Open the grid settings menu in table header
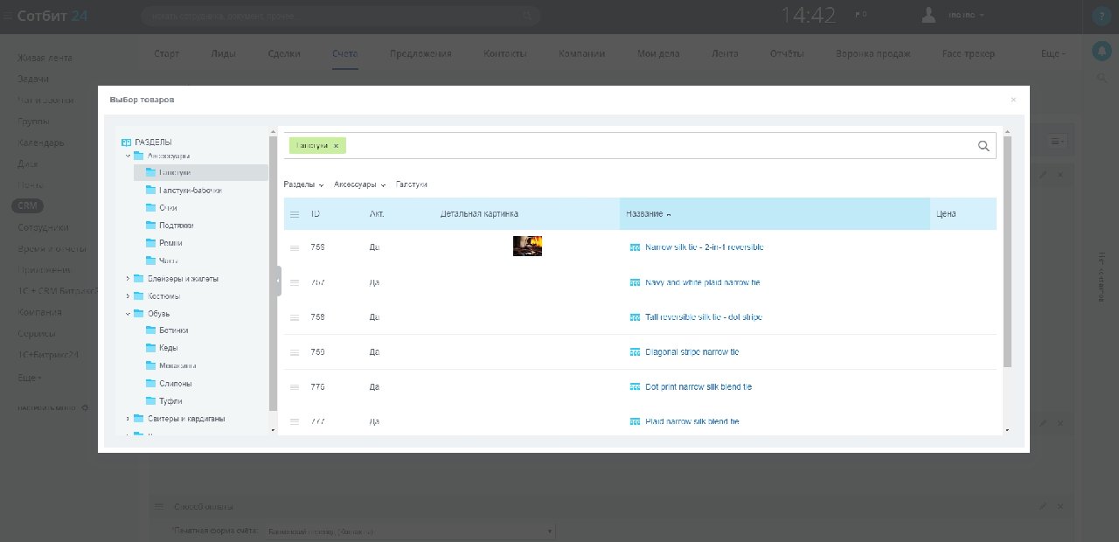This screenshot has width=1119, height=542. tap(295, 214)
